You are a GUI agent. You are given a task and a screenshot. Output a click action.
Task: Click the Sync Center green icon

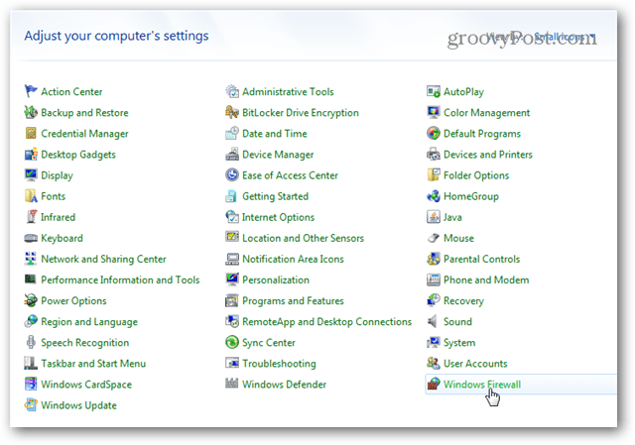click(232, 342)
